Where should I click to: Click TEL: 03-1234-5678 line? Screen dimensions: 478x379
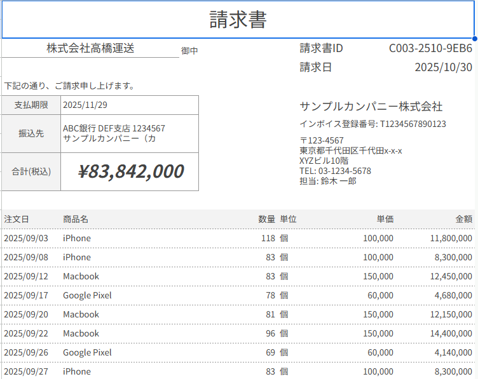[x=336, y=171]
